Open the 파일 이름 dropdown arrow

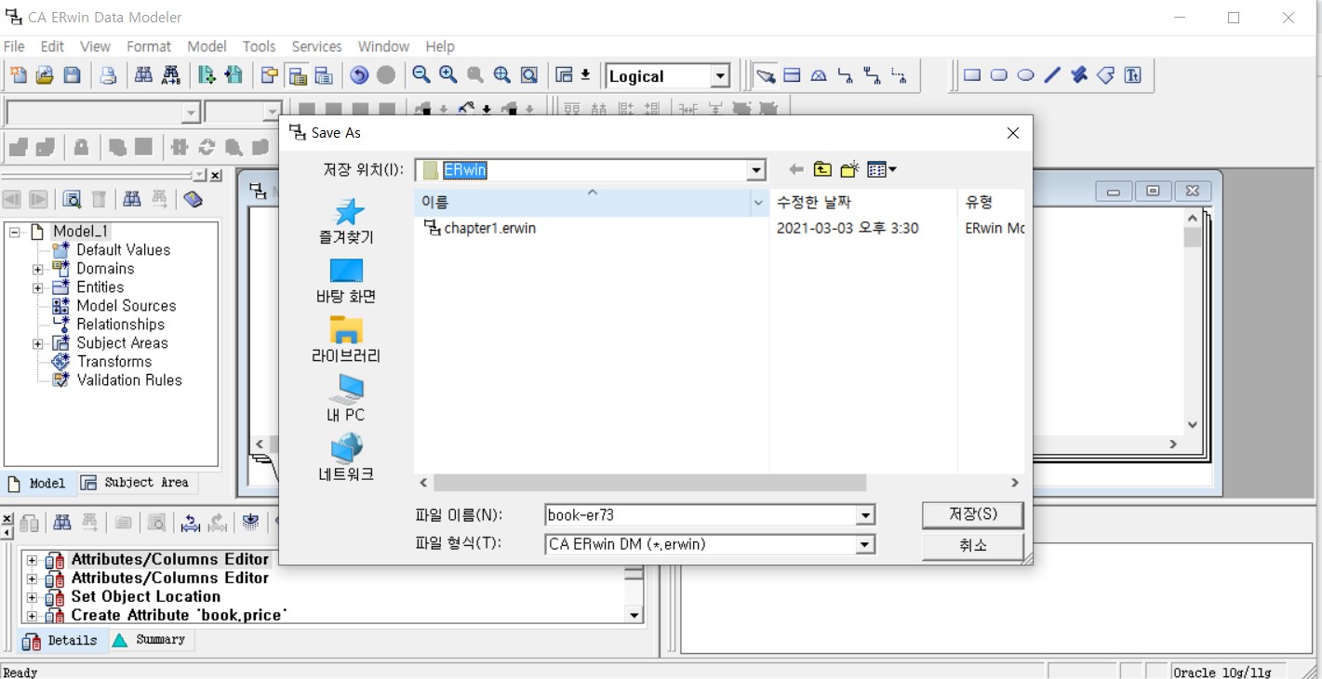point(866,515)
